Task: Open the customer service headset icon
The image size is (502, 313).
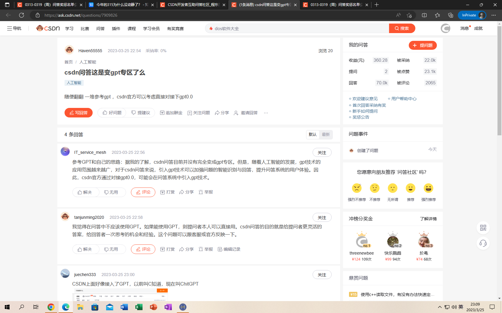Action: point(483,243)
